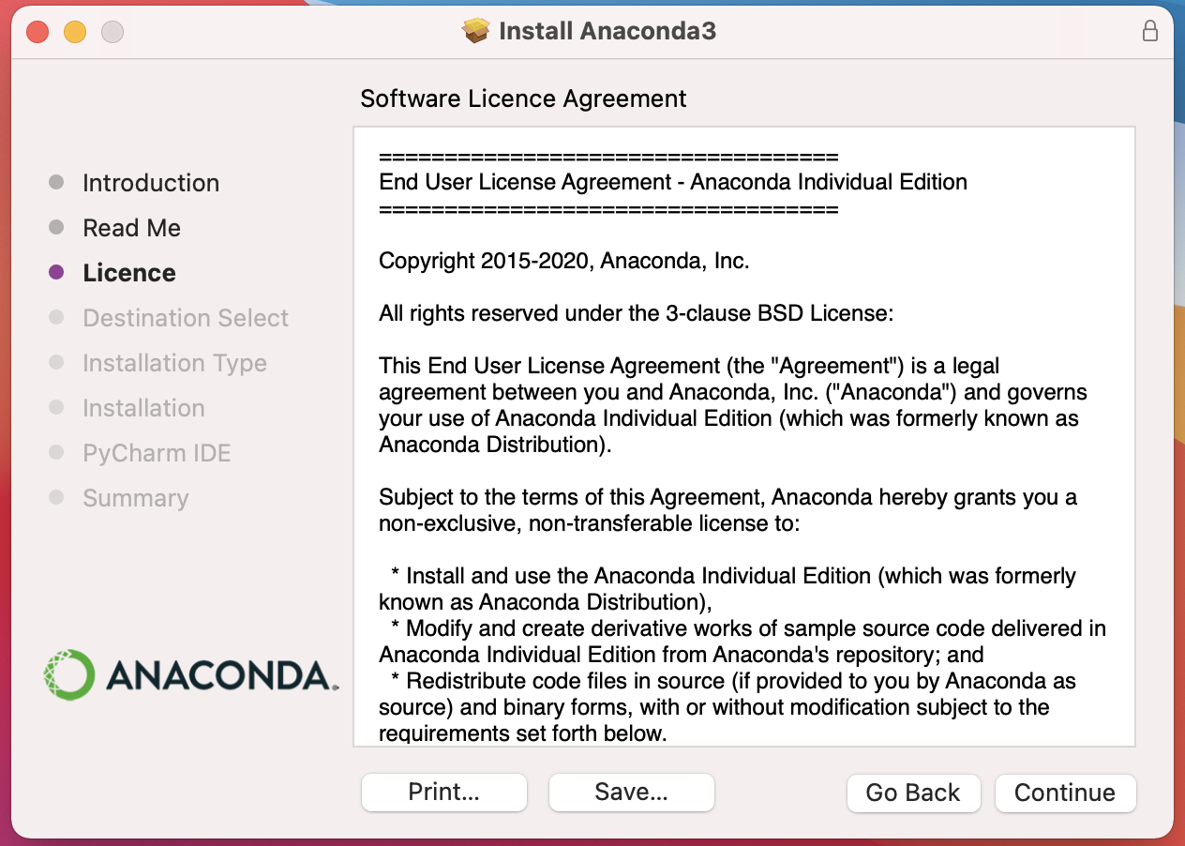The width and height of the screenshot is (1185, 846).
Task: Click the grayed-out Installation step
Action: [x=143, y=408]
